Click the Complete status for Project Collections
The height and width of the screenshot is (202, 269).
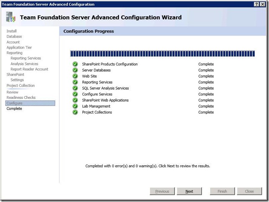[206, 112]
